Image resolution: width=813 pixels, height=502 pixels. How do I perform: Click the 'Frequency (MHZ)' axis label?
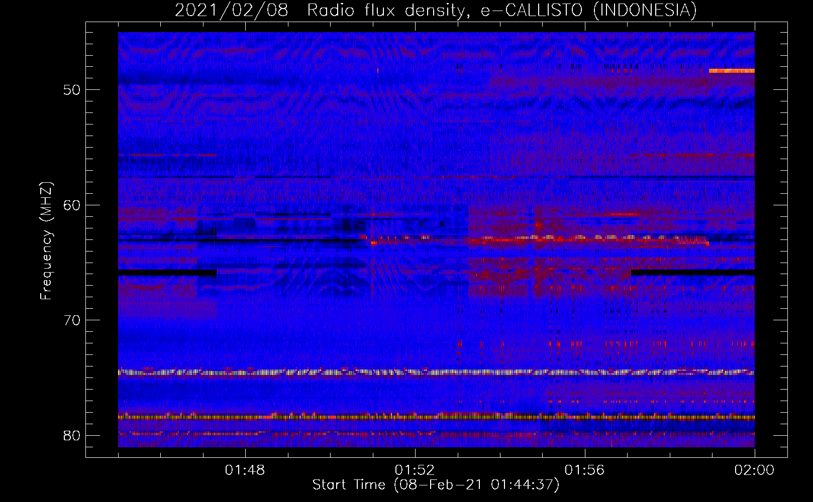46,241
